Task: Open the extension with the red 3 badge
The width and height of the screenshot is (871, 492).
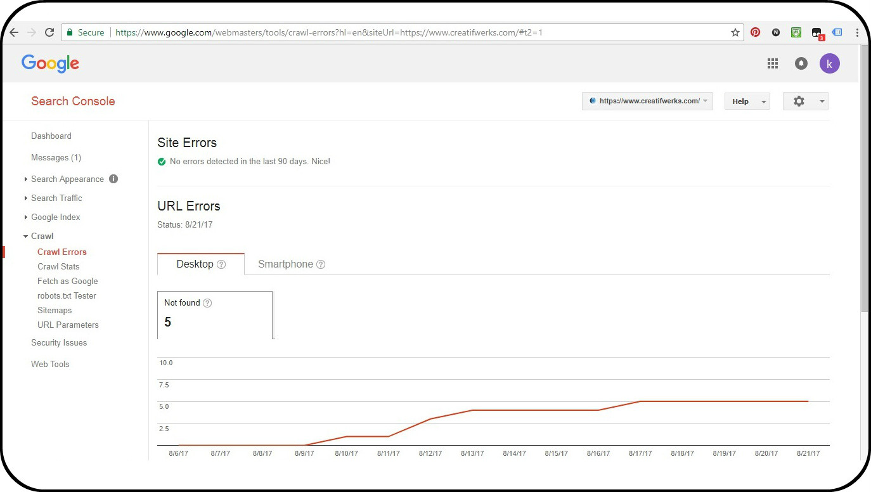Action: click(817, 33)
